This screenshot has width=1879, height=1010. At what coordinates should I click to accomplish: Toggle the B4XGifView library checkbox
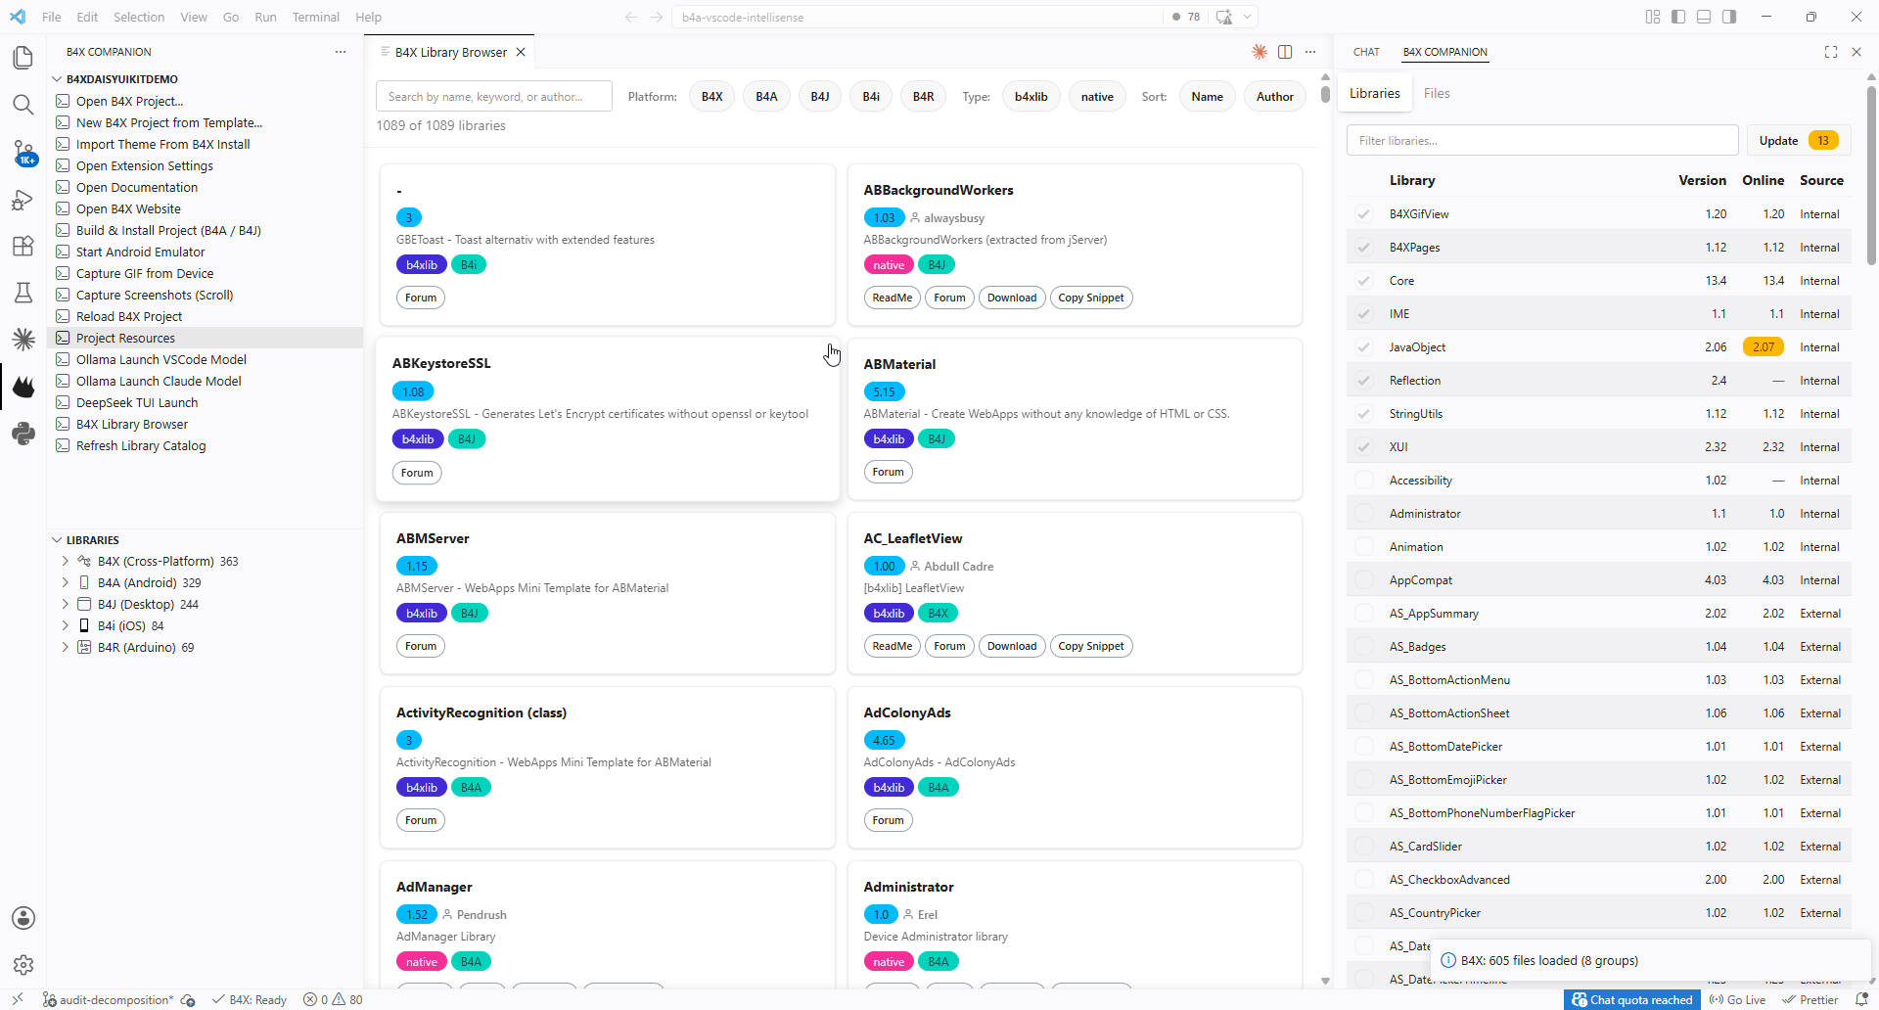1363,214
